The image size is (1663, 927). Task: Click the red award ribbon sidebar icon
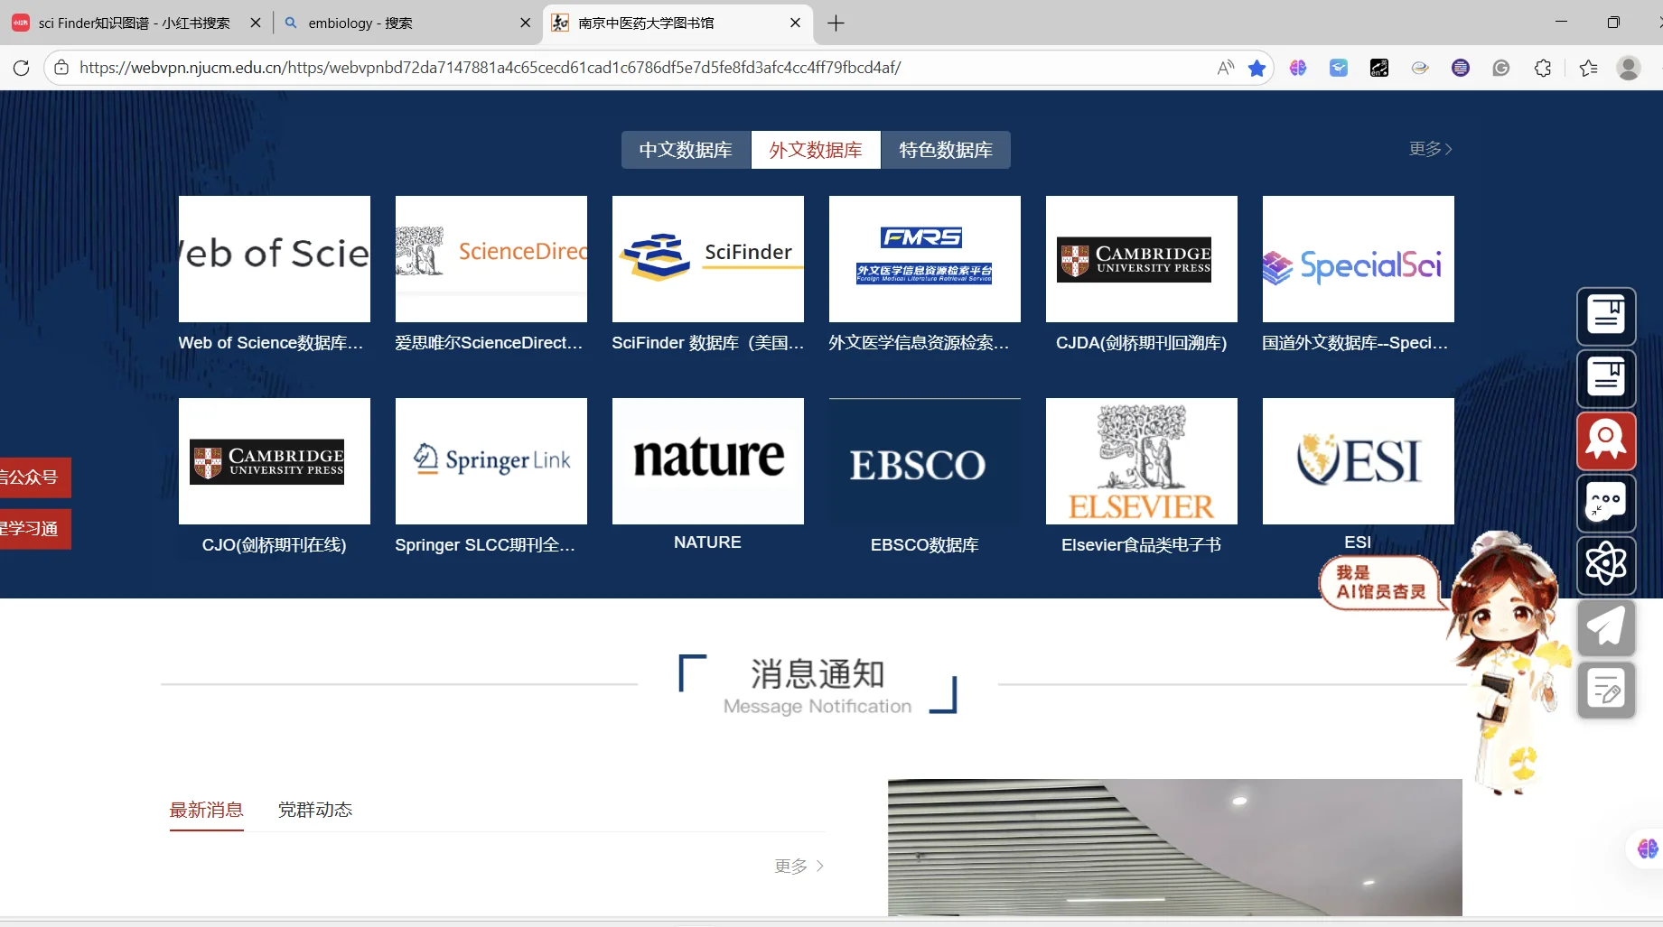(x=1606, y=440)
